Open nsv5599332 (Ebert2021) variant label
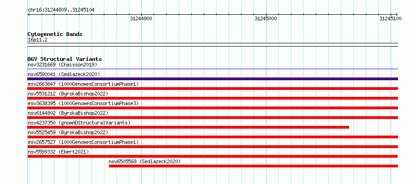Viewport: 411px width, 184px height. (x=58, y=152)
